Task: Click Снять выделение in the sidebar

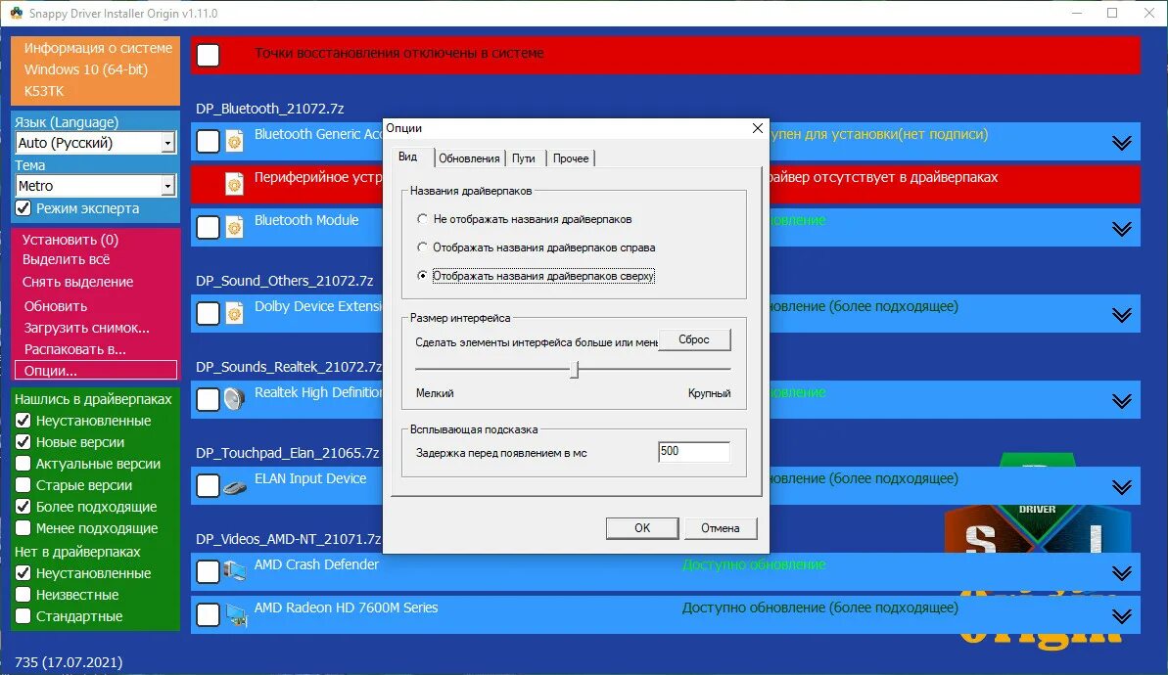Action: click(77, 282)
